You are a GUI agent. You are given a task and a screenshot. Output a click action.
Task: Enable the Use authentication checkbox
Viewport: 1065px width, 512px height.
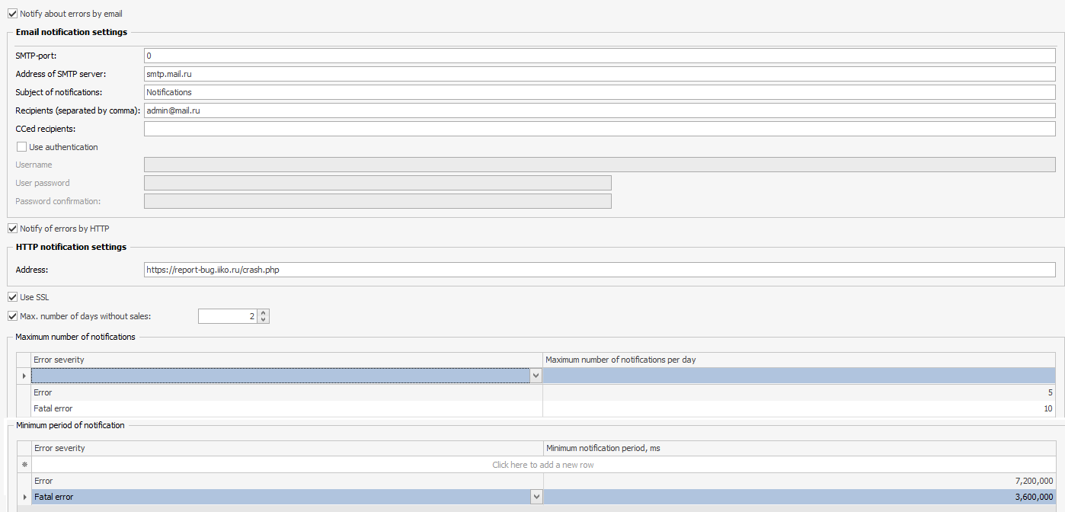click(x=21, y=147)
